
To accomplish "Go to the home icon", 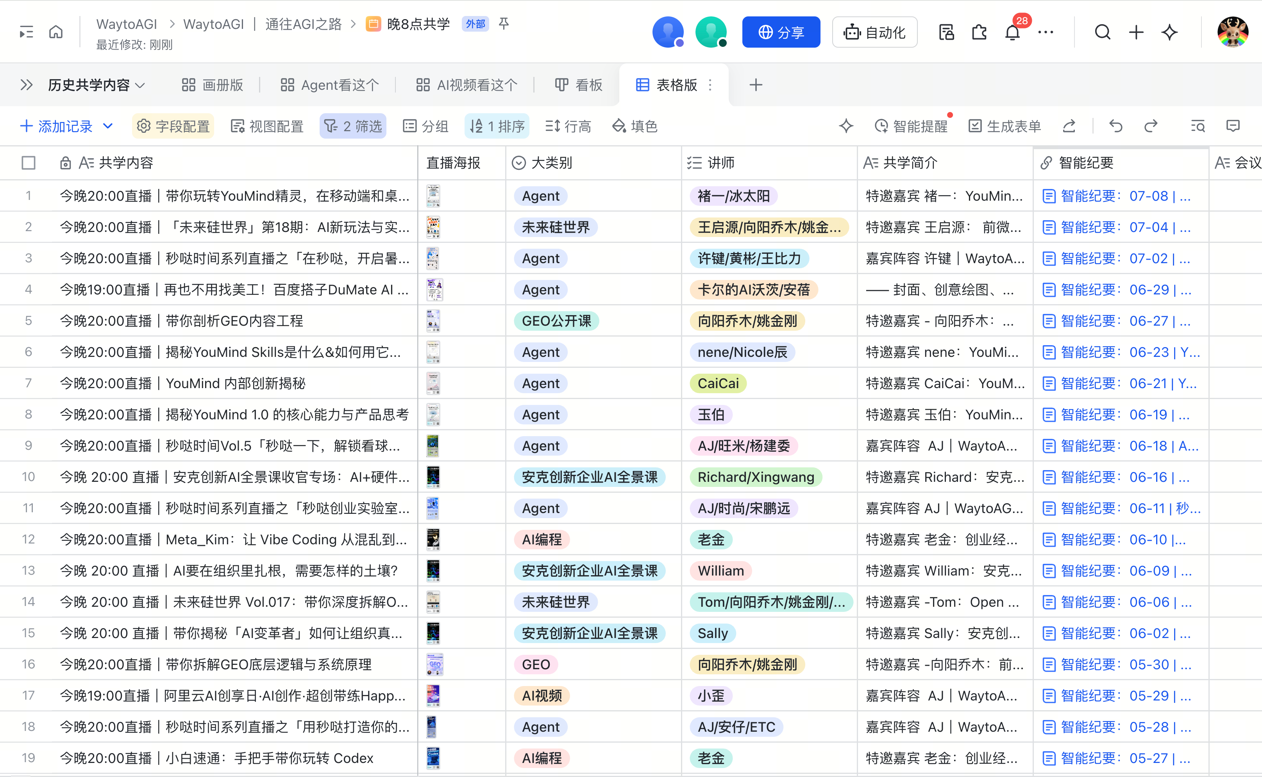I will coord(56,32).
